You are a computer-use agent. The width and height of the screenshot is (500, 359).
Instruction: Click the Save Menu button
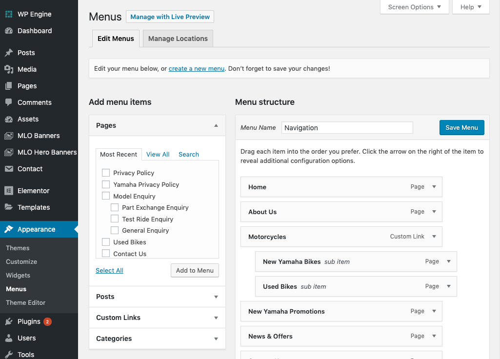tap(461, 127)
